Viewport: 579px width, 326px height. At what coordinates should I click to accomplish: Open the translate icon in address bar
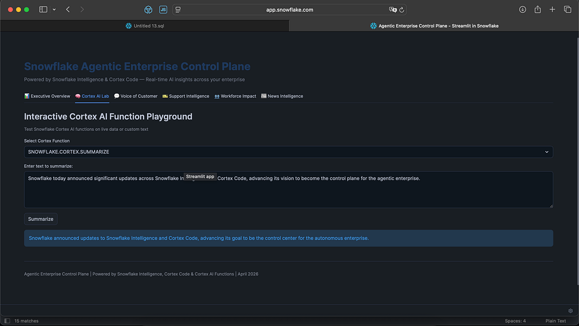[x=392, y=10]
